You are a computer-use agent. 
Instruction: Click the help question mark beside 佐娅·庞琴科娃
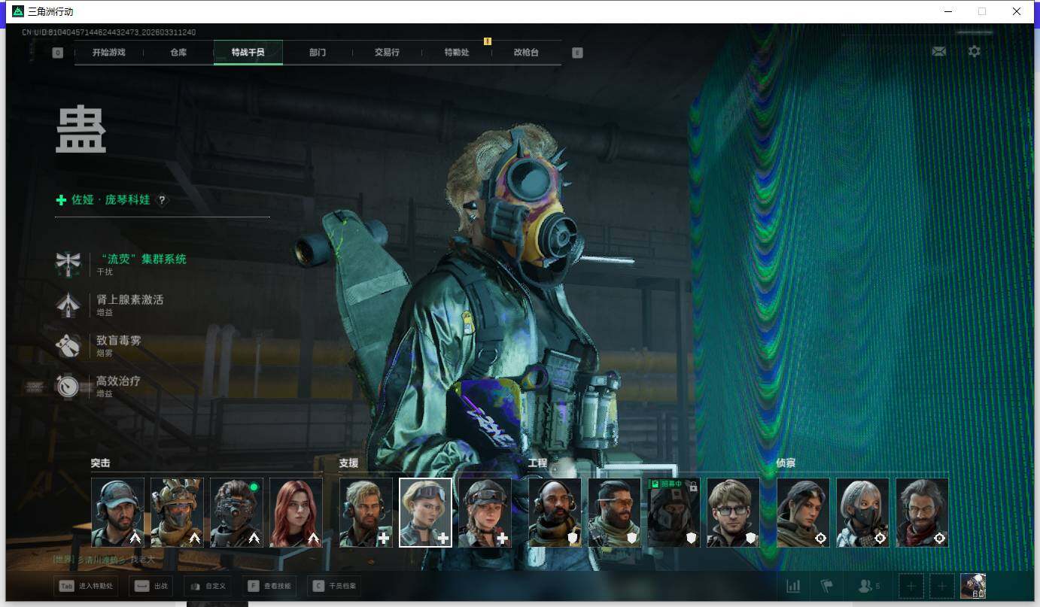162,200
